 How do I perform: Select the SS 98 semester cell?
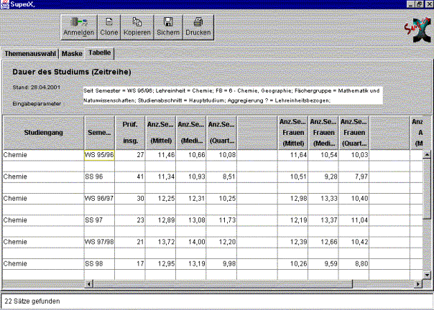coord(98,263)
